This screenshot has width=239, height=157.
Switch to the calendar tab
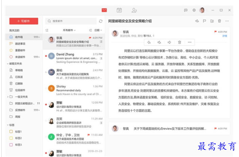coord(119,10)
